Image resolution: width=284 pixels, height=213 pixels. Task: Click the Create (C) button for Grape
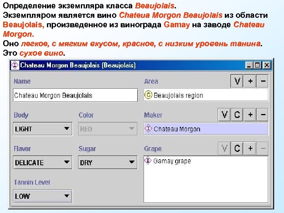tap(237, 148)
